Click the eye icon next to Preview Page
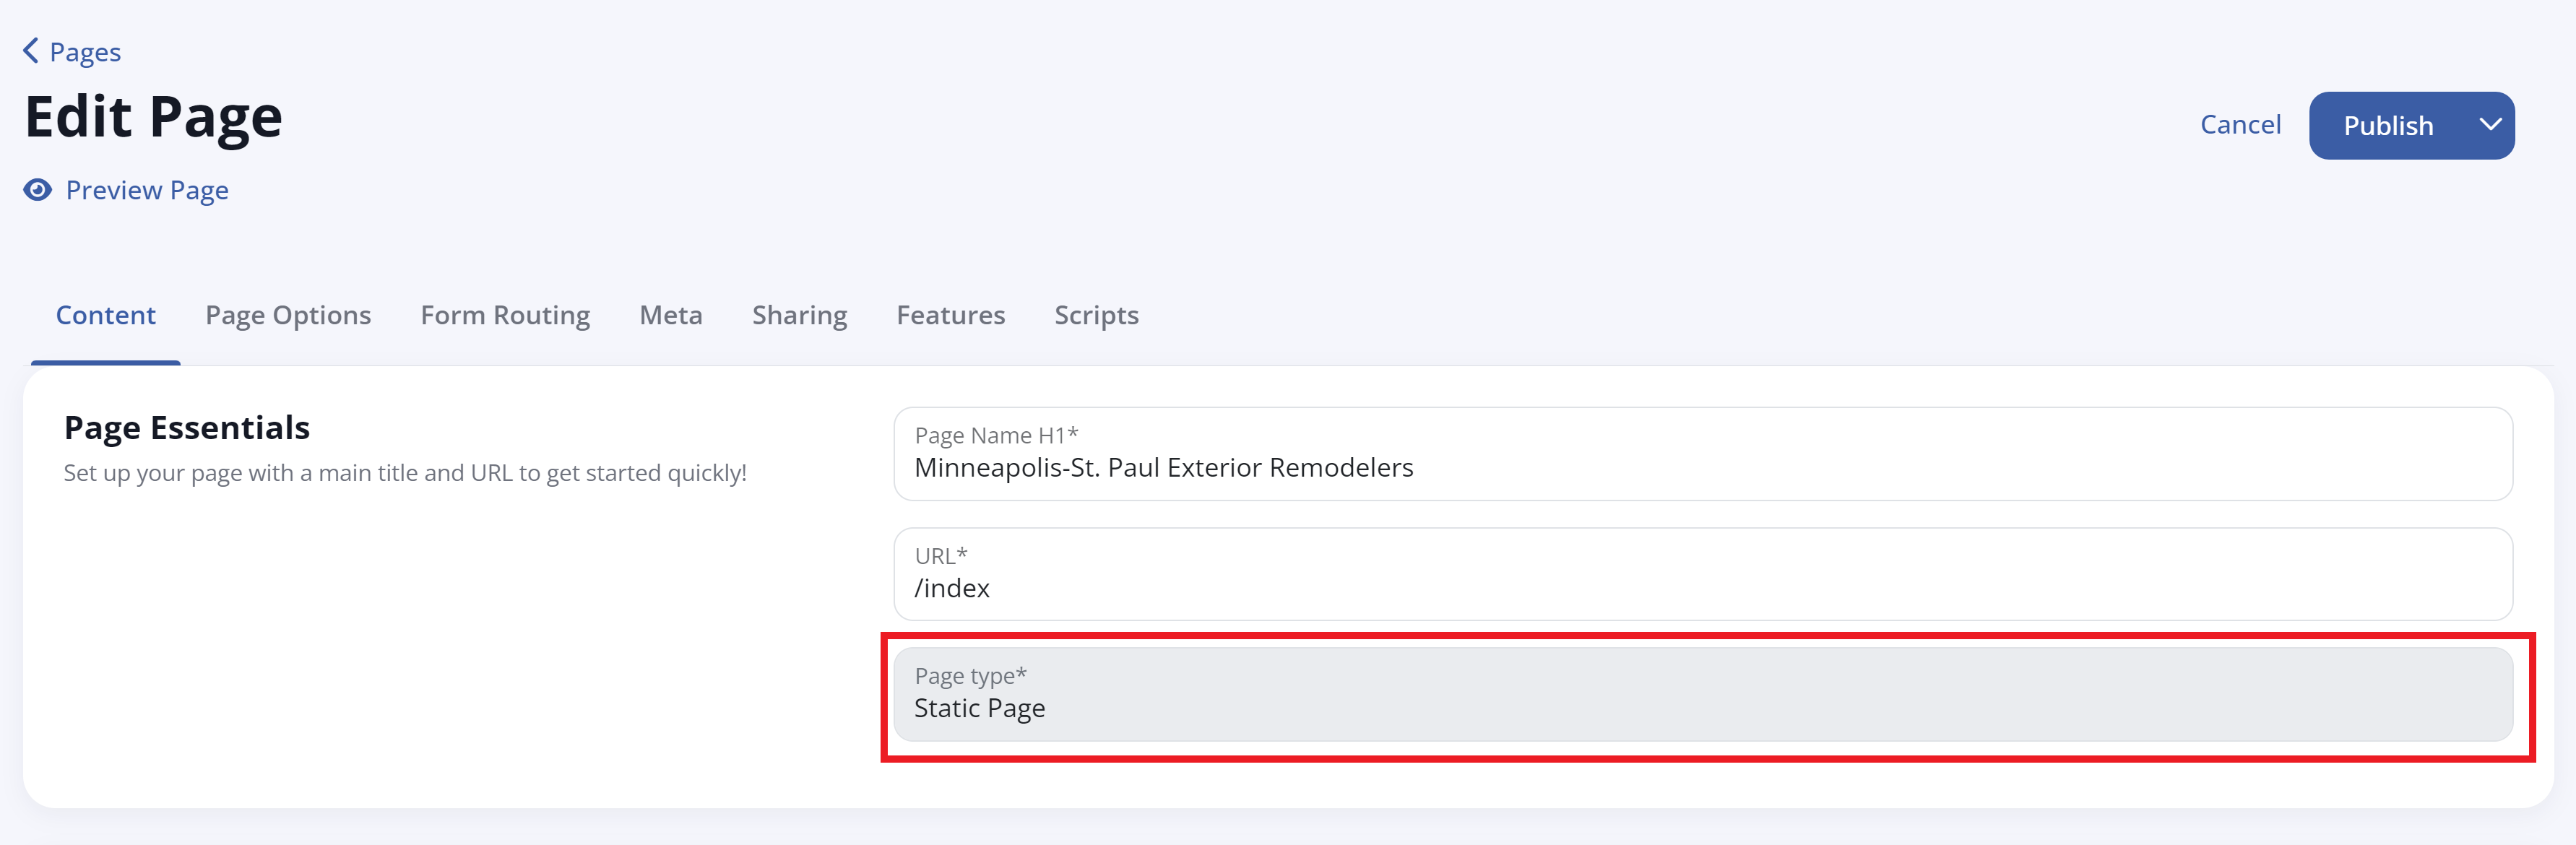 pyautogui.click(x=36, y=190)
